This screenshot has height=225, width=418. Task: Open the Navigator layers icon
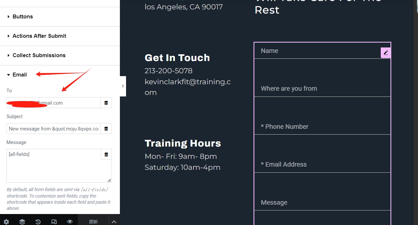point(22,222)
